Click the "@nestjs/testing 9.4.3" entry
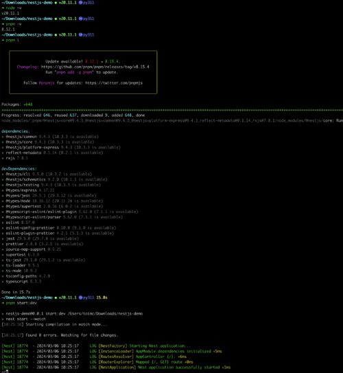Screen dimensions: 343x373 [x=51, y=185]
